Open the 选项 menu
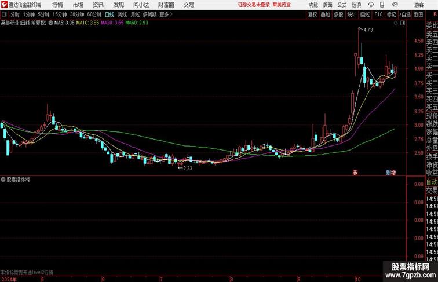This screenshot has height=282, width=438. 356,5
